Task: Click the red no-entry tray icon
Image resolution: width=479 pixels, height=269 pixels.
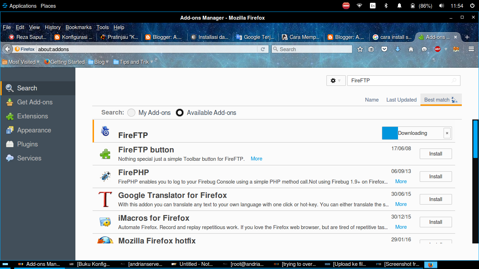Action: 346,6
